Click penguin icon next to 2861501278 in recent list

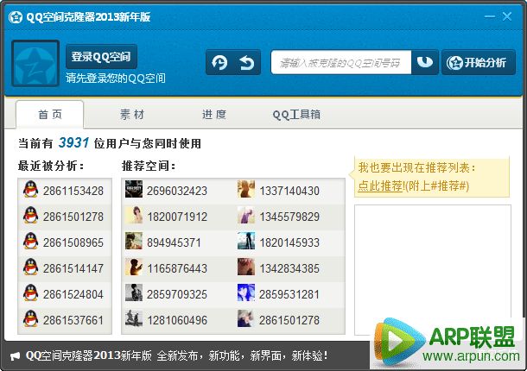30,215
